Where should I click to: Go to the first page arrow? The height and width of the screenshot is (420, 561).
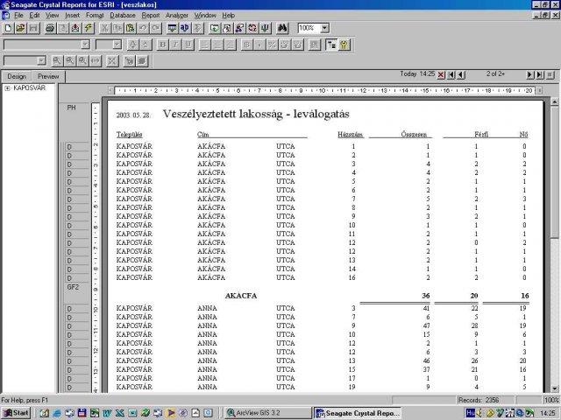click(x=451, y=75)
